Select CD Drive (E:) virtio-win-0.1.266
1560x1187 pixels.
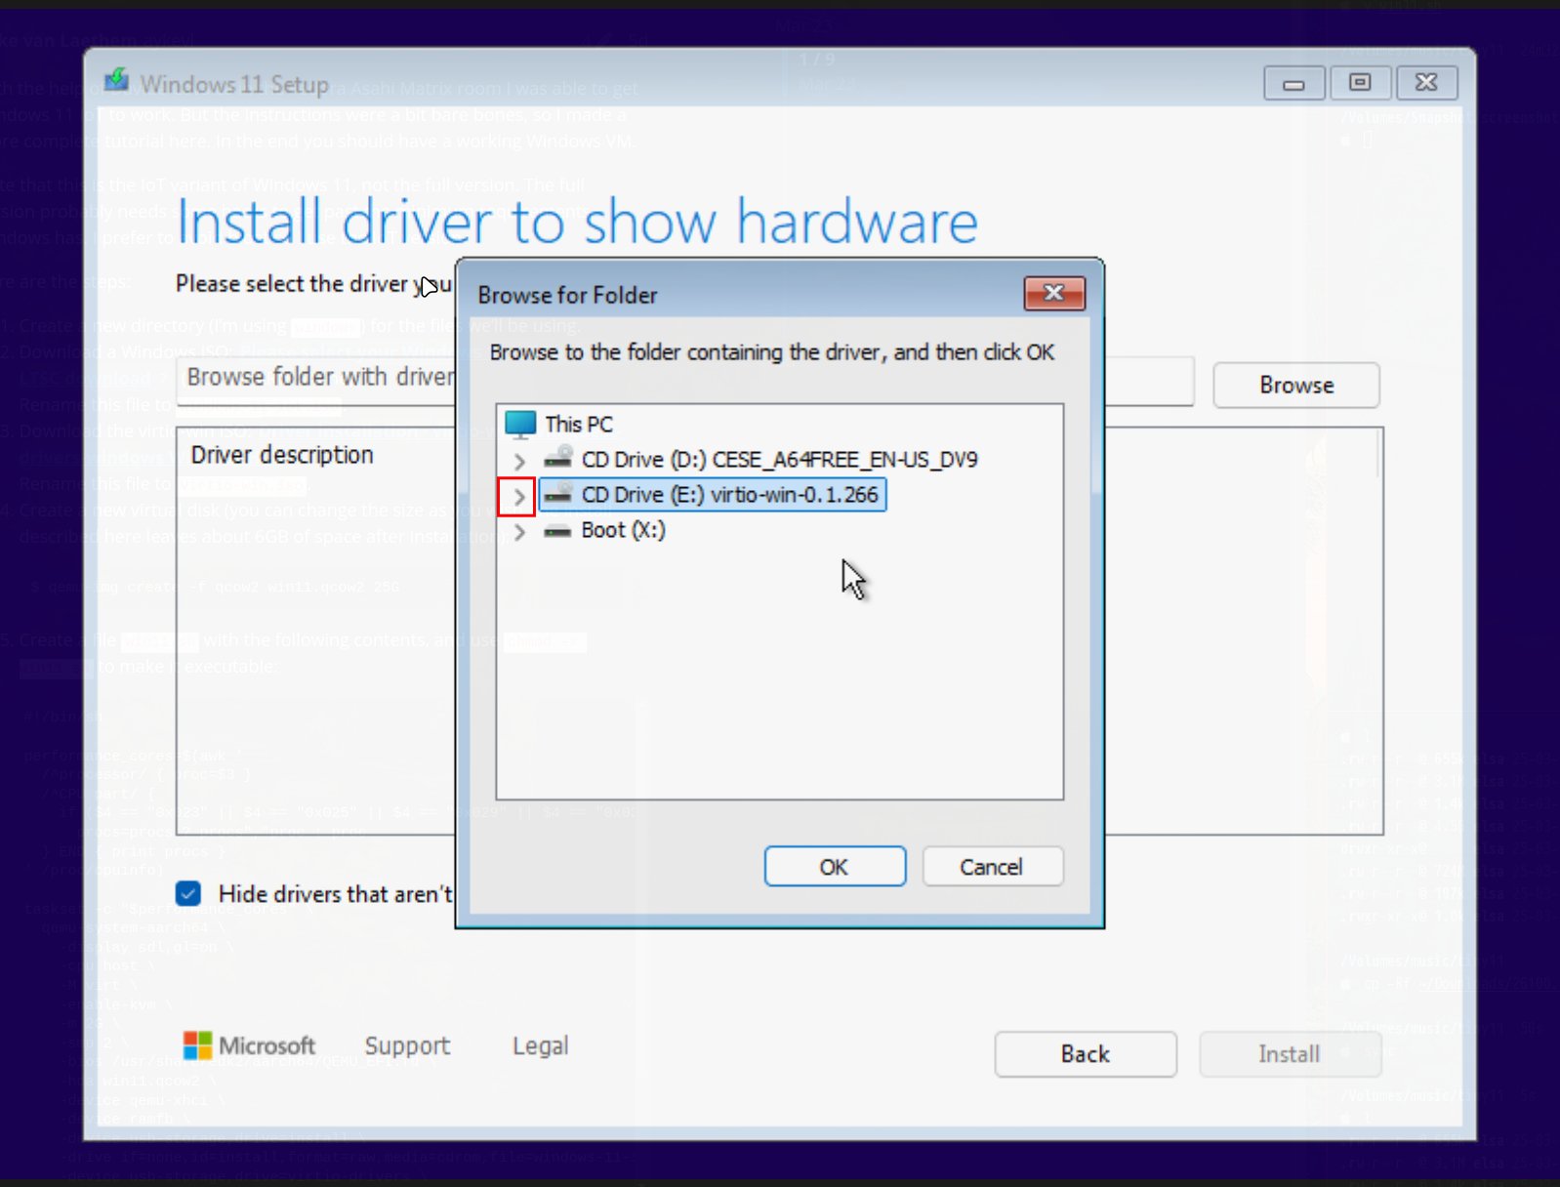coord(729,495)
